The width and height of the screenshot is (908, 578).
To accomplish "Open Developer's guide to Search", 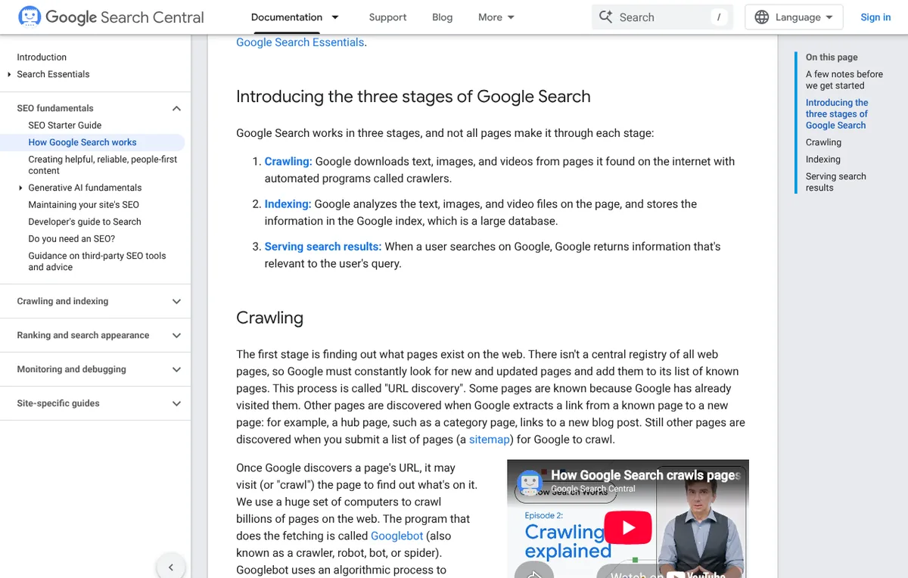I will 85,222.
